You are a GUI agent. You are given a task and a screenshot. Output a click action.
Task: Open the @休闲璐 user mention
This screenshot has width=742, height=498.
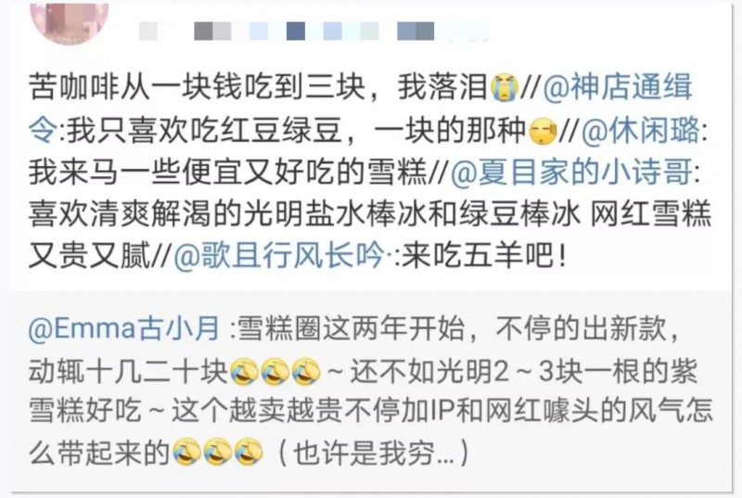640,130
